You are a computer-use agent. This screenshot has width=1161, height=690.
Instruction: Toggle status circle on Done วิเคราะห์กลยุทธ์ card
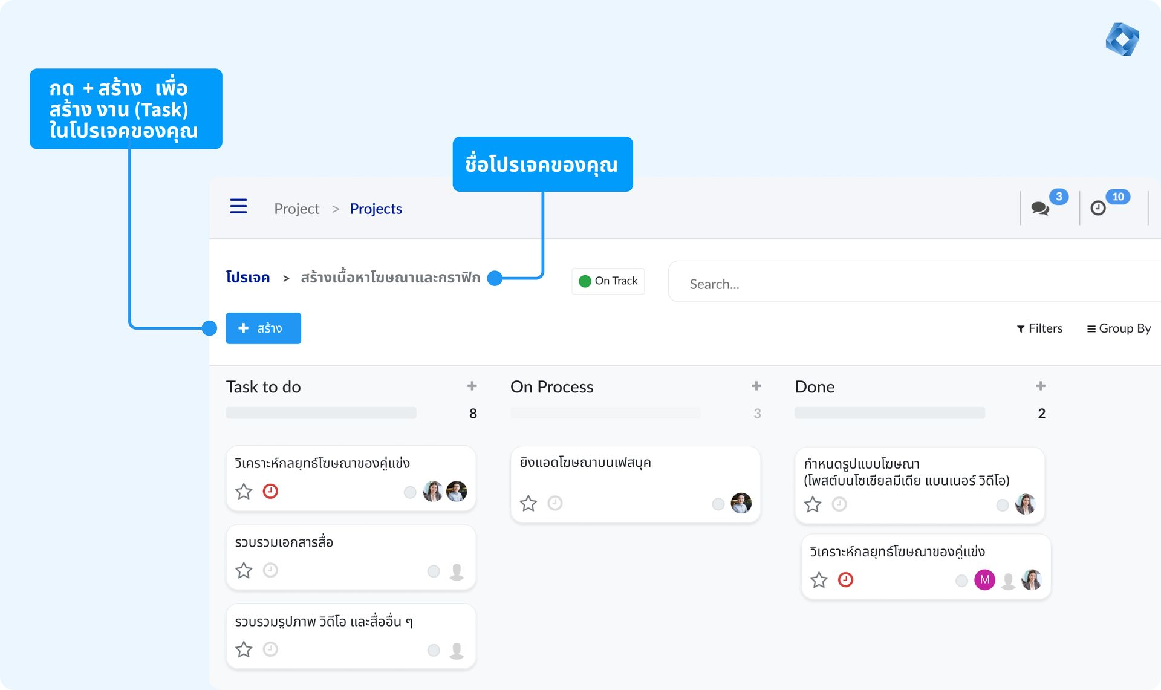coord(961,581)
